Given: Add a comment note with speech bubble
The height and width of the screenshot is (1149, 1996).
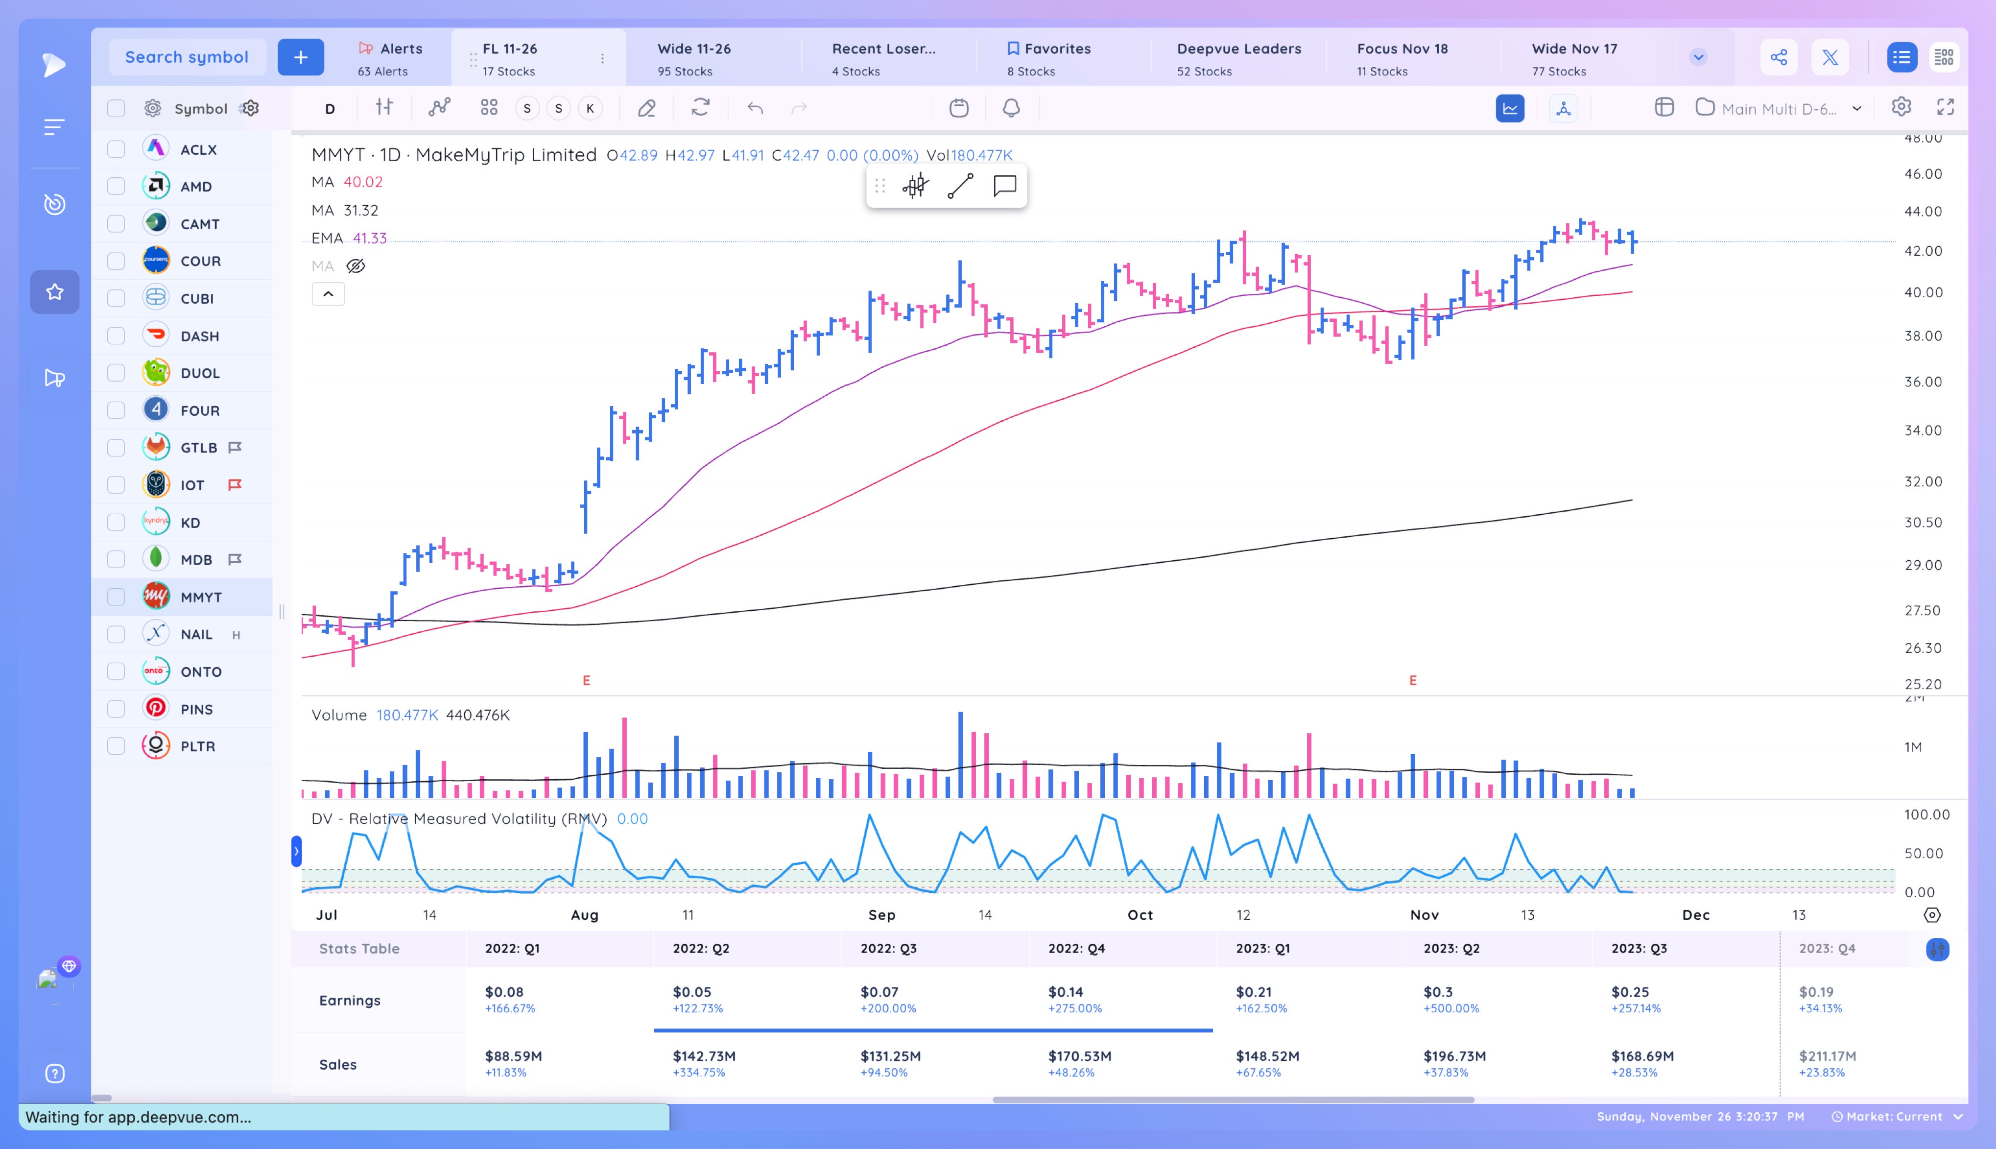Looking at the screenshot, I should 1004,186.
